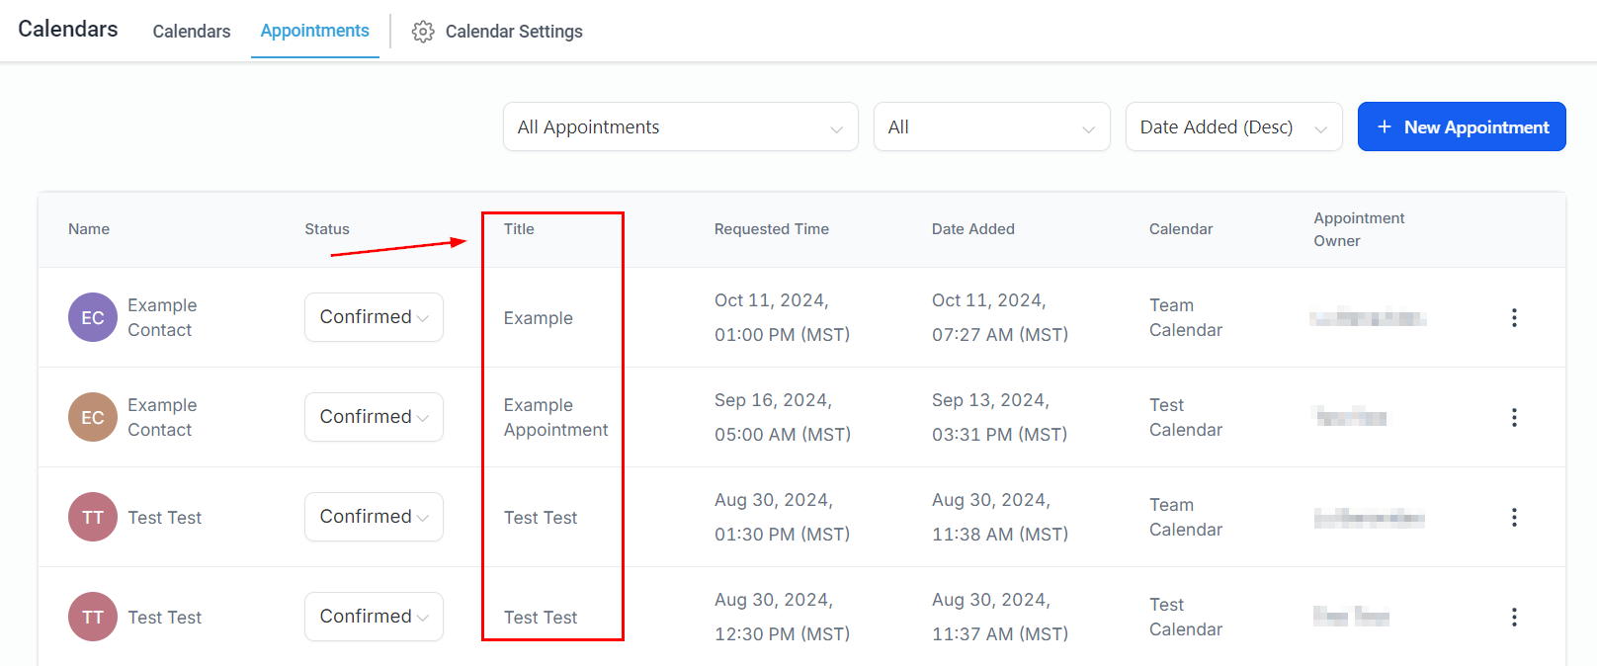Open the All filter dropdown
The height and width of the screenshot is (666, 1597).
[991, 127]
